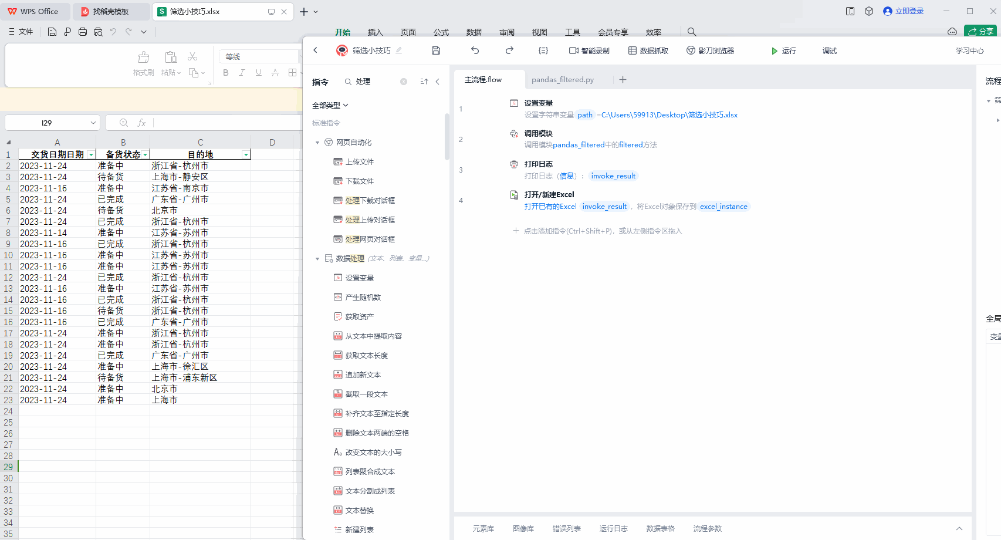Open filter dropdown on 目的地 column
The width and height of the screenshot is (1001, 540).
pos(246,154)
